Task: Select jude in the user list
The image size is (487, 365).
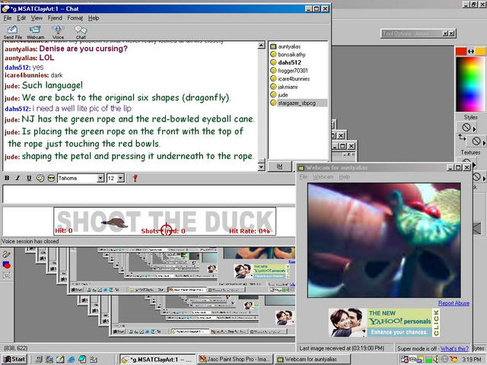Action: click(282, 95)
